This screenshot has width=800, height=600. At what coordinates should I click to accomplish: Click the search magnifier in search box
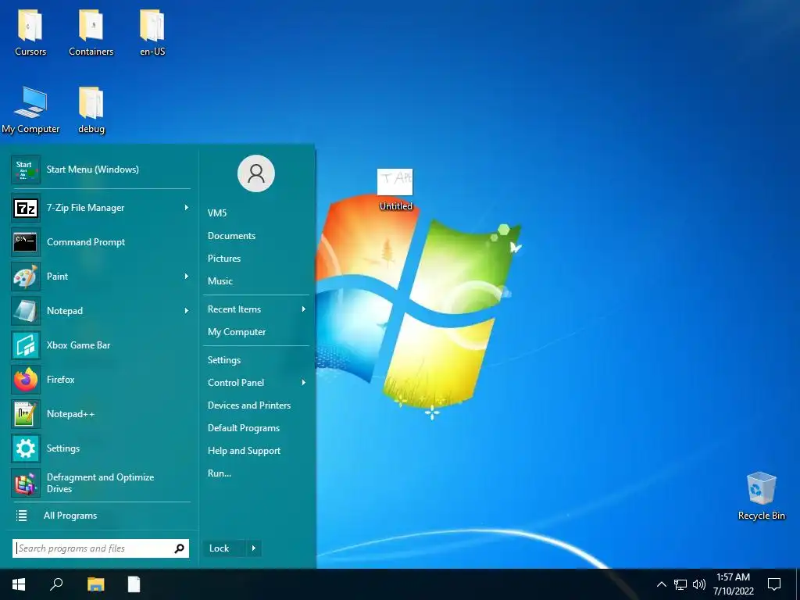click(180, 548)
